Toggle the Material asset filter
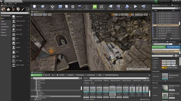181x101 pixels. click(106, 81)
